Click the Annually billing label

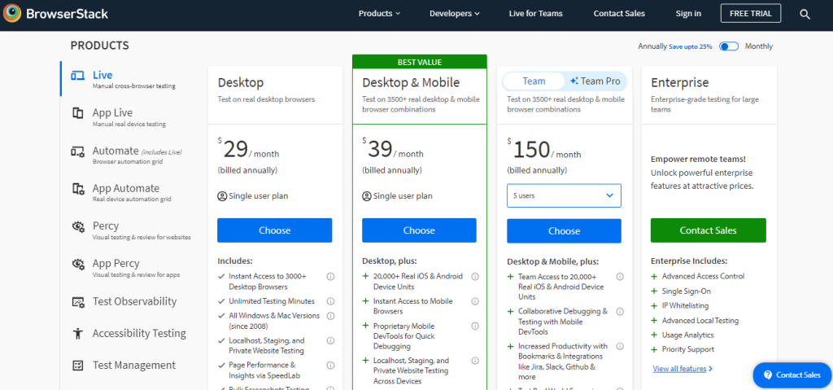click(x=652, y=46)
